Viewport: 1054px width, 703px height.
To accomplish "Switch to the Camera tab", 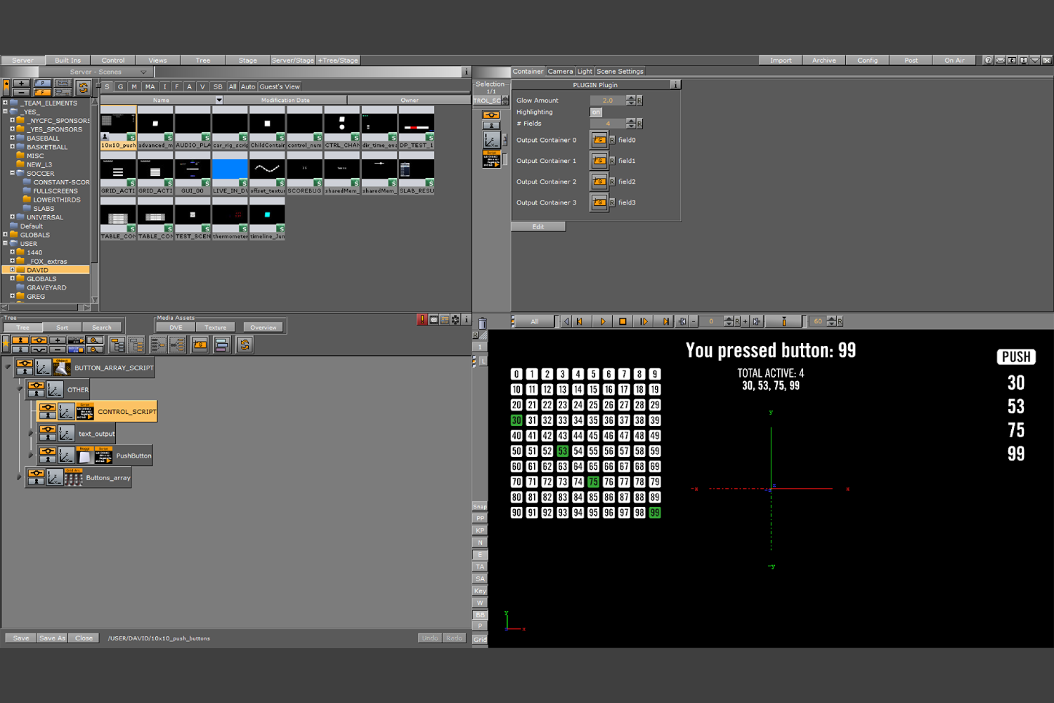I will [x=560, y=71].
